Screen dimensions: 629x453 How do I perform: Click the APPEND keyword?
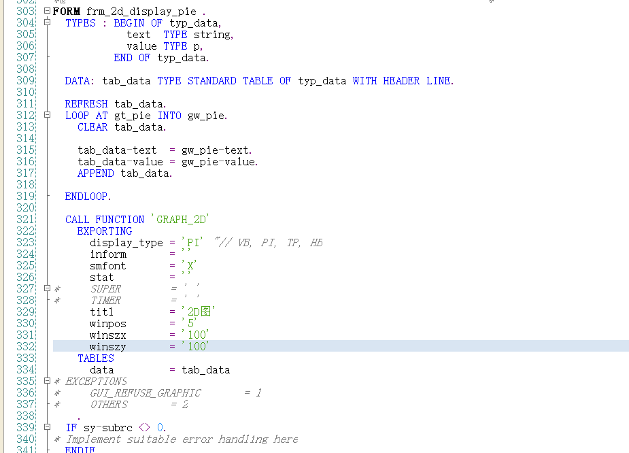pyautogui.click(x=96, y=173)
